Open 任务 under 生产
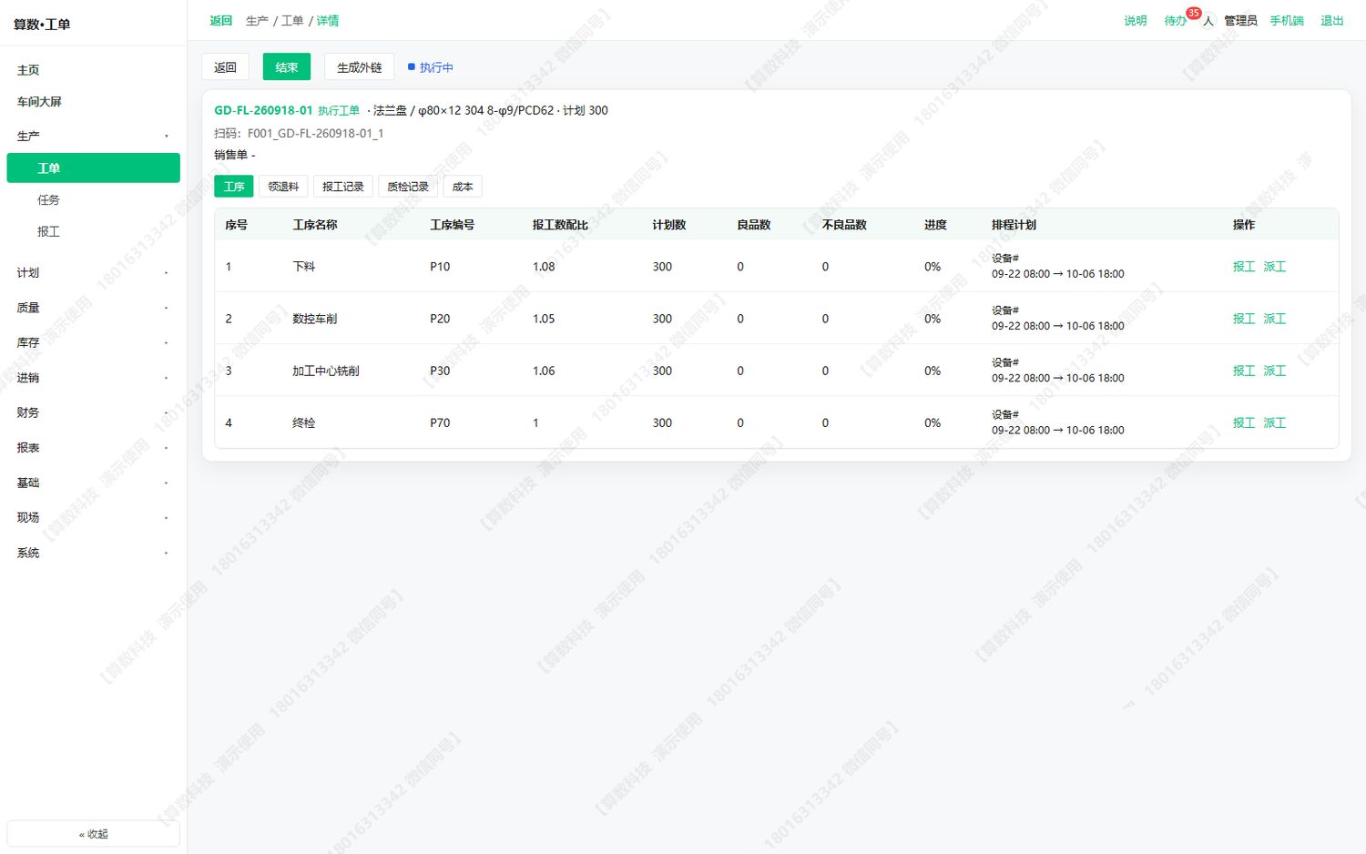Screen dimensions: 1366x854 point(93,200)
